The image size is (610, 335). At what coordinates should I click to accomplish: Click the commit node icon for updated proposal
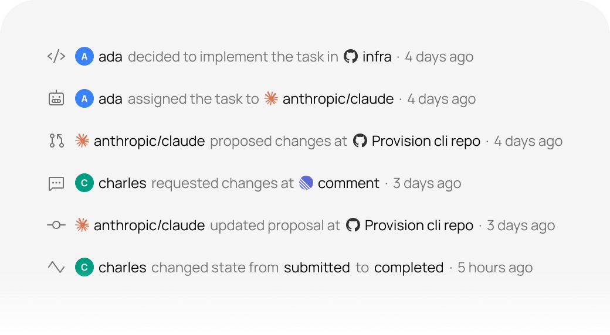56,225
